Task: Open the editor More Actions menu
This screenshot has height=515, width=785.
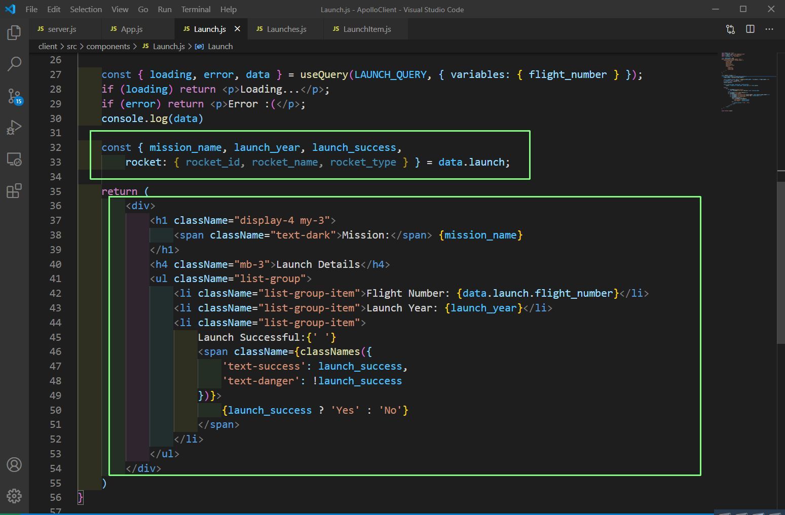Action: click(x=769, y=29)
